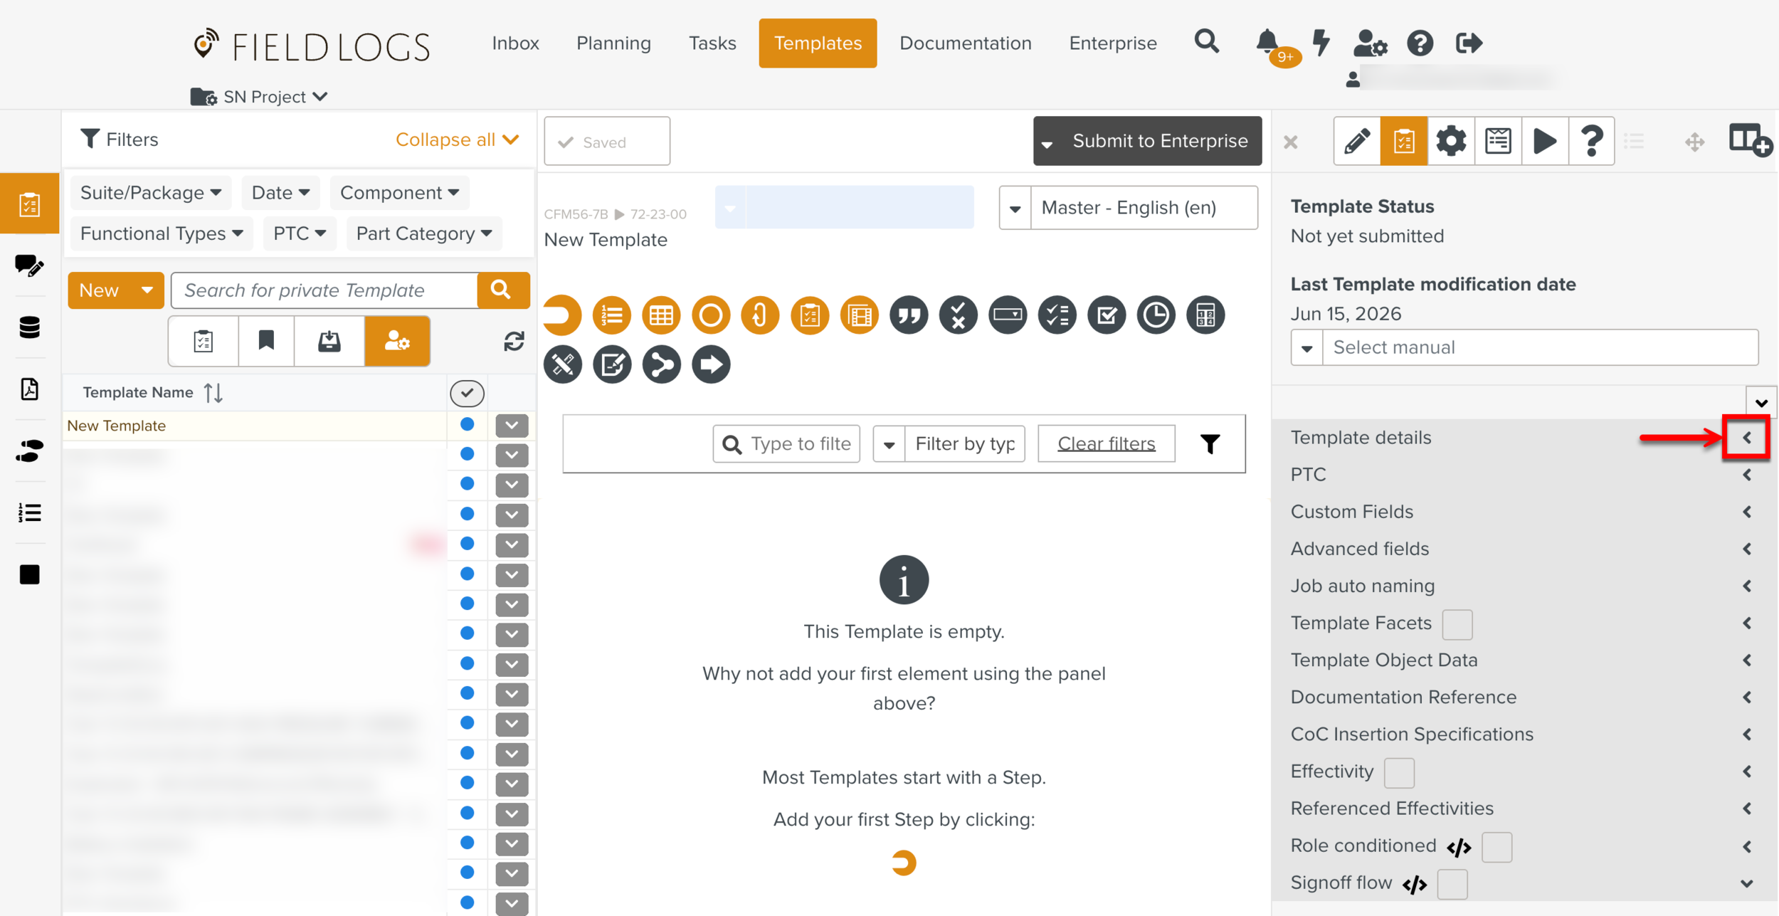Add the right arrow jump element
The height and width of the screenshot is (916, 1779).
tap(711, 364)
